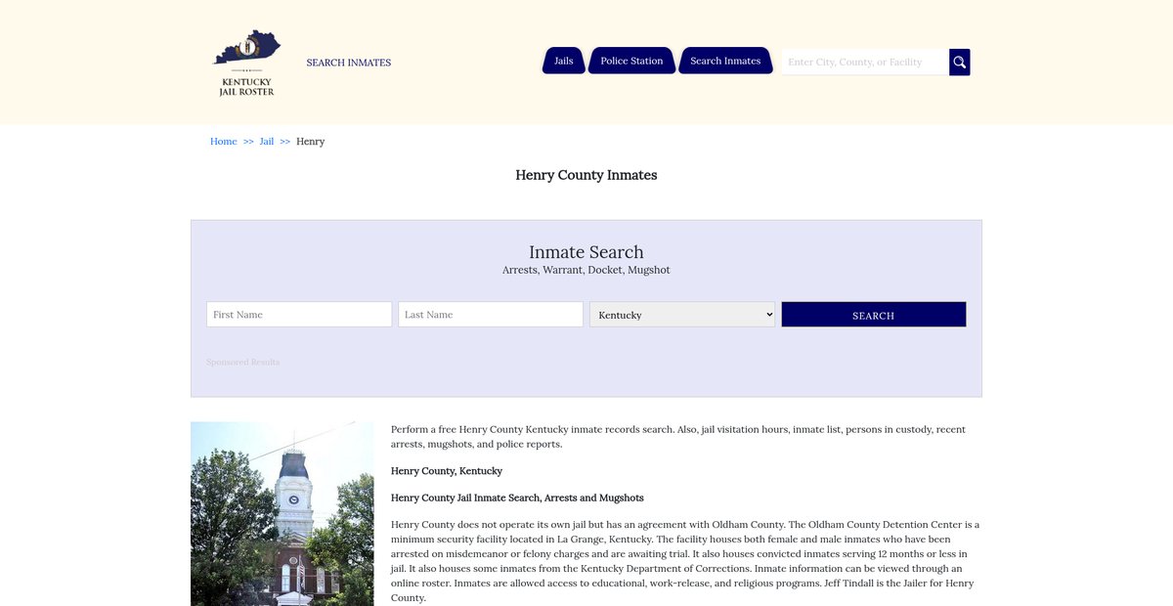Open the Jails nav tab

click(564, 61)
